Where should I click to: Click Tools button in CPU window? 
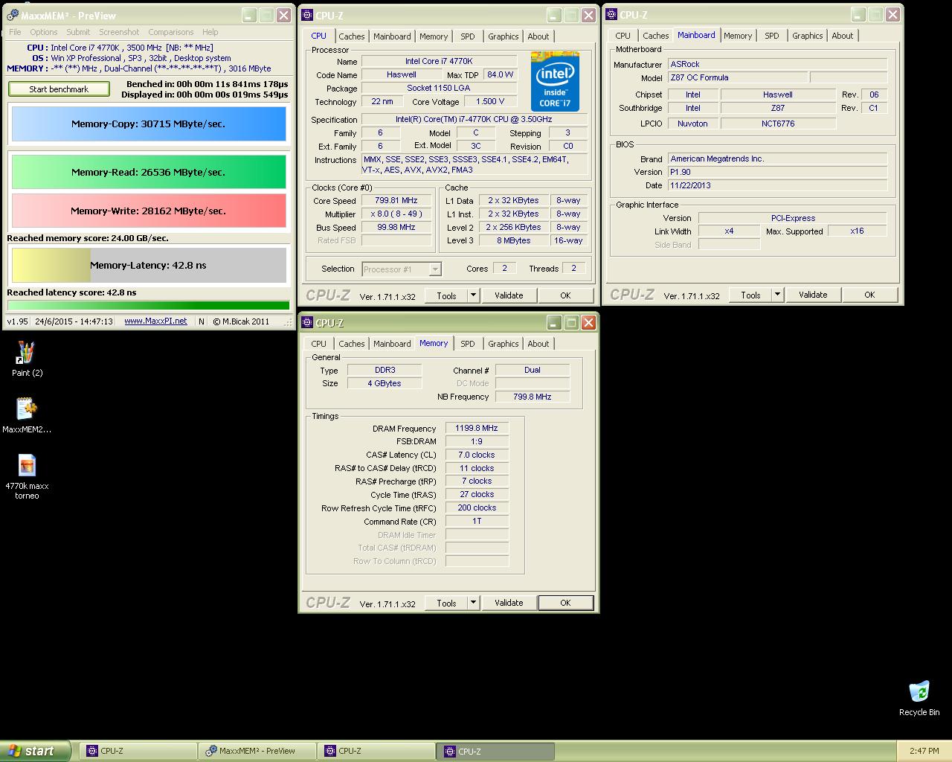coord(446,295)
